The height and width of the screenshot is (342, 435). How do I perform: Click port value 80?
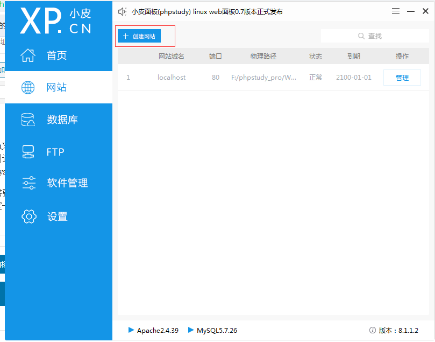(x=216, y=77)
